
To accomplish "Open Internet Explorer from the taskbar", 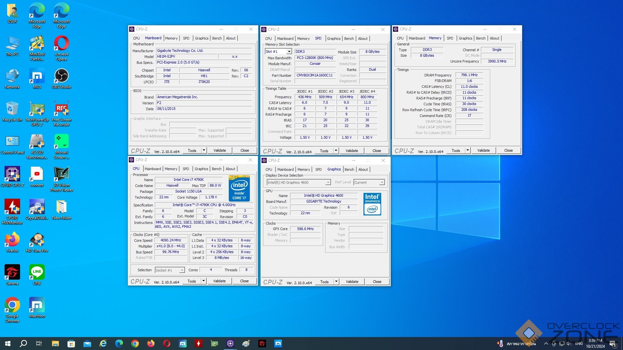I will click(x=103, y=344).
